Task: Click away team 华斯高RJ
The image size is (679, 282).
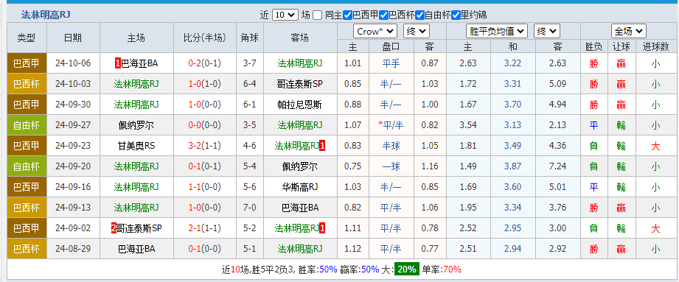Action: click(x=300, y=187)
